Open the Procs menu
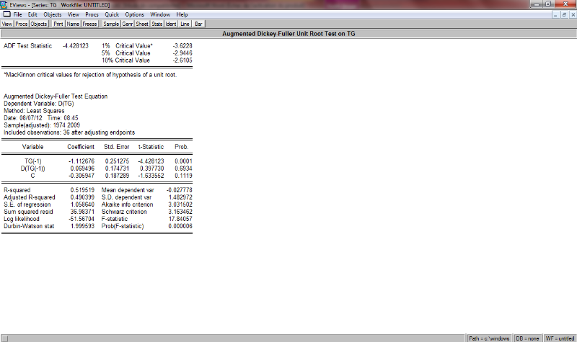Screen dimensions: 577x342 pos(92,14)
